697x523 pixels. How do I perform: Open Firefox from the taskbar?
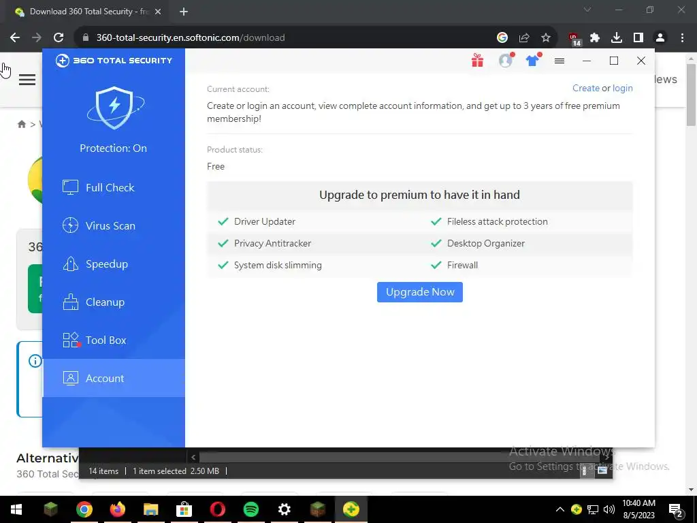[117, 509]
